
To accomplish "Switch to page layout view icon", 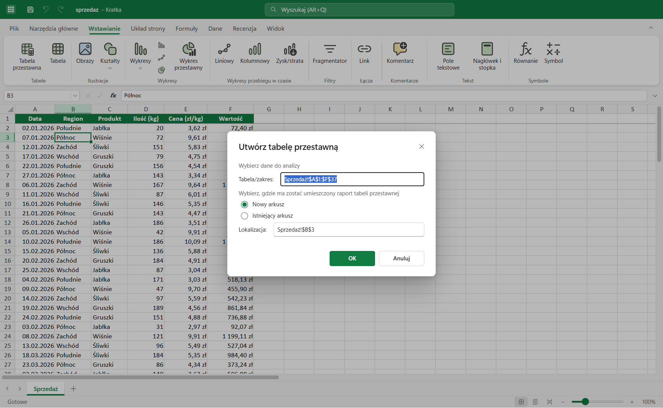I will 535,402.
